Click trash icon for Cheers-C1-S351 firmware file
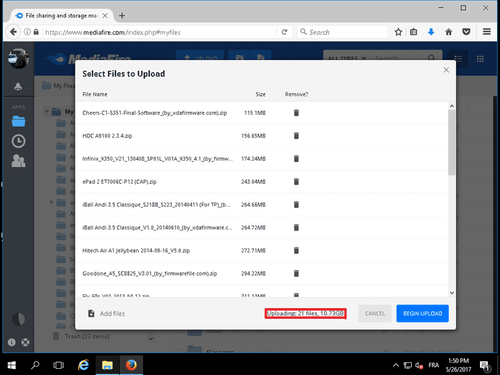The image size is (500, 375). (296, 112)
